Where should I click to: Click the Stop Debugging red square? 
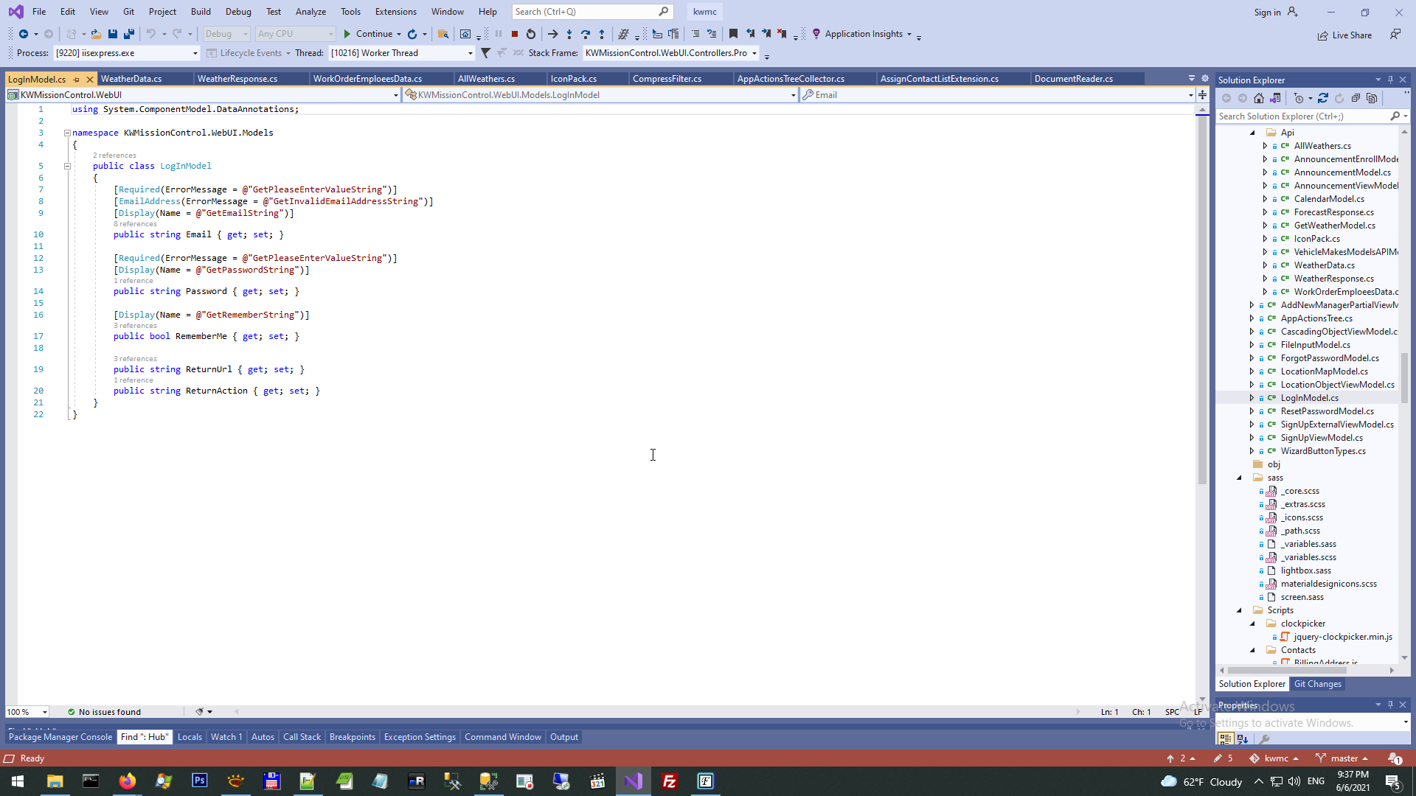click(515, 34)
